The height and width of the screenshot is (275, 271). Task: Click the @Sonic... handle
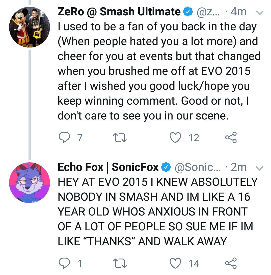tap(197, 167)
